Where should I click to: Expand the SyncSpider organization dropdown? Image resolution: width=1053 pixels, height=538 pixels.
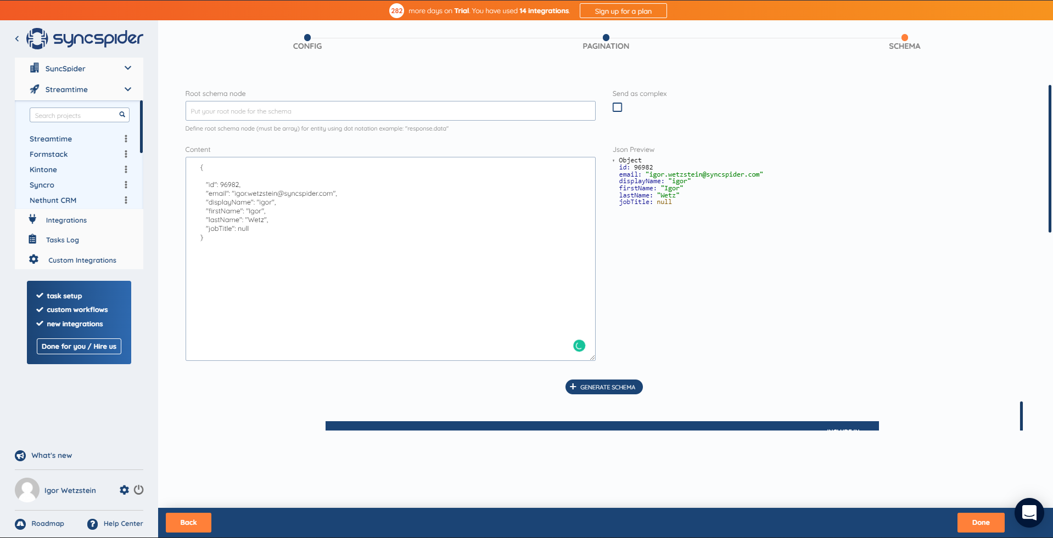click(x=128, y=68)
